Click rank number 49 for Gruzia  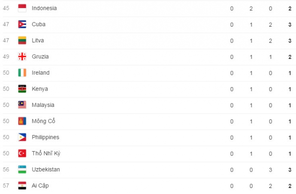pyautogui.click(x=6, y=57)
